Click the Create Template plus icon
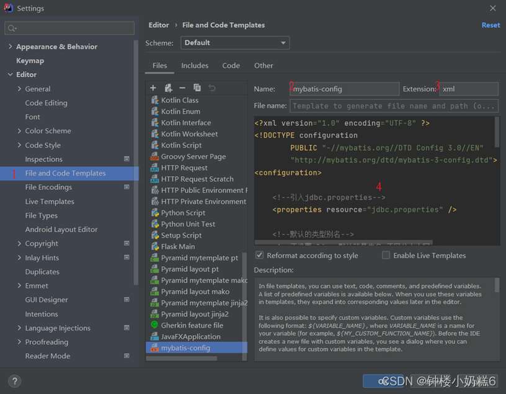This screenshot has width=506, height=394. (x=153, y=88)
